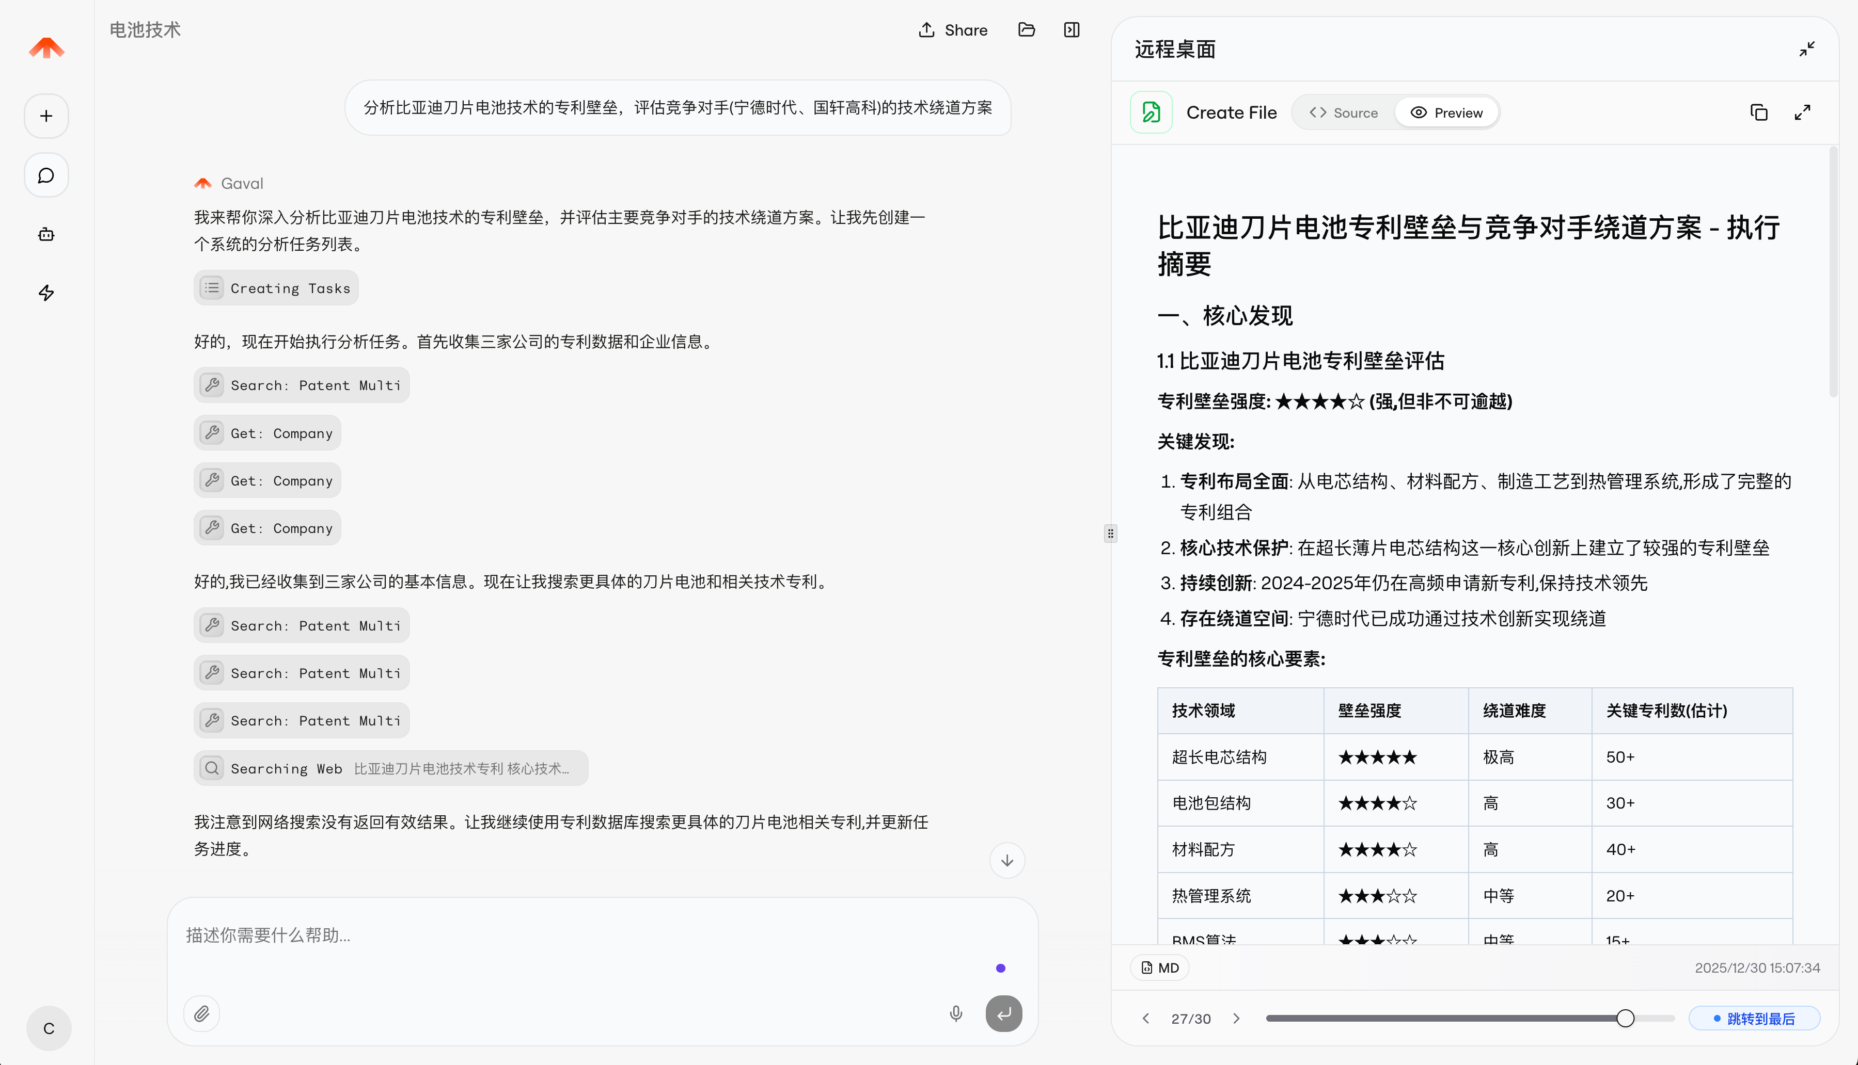
Task: Click the paperclip attachment icon
Action: pyautogui.click(x=201, y=1013)
